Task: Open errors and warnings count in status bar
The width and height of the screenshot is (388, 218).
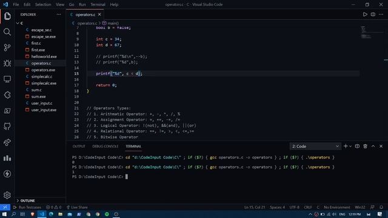Action: (x=54, y=207)
